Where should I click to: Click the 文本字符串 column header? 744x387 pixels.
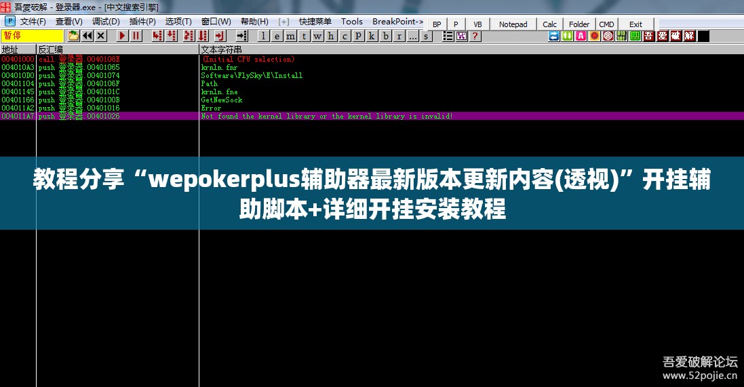(x=471, y=49)
